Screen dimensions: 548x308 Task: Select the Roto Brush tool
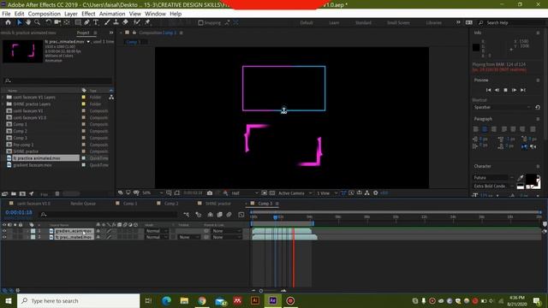click(137, 22)
